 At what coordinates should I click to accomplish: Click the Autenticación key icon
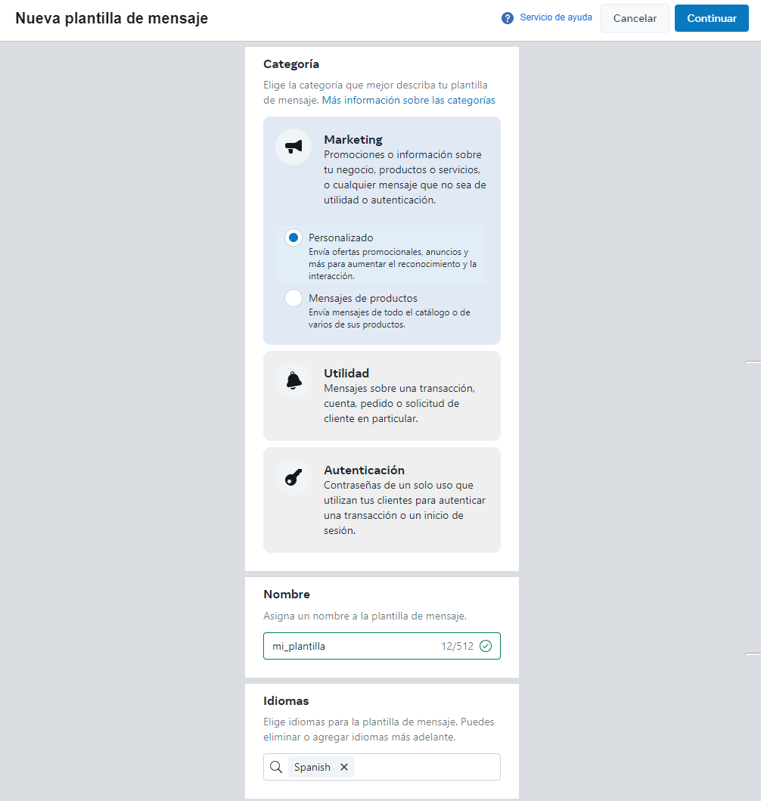coord(294,477)
